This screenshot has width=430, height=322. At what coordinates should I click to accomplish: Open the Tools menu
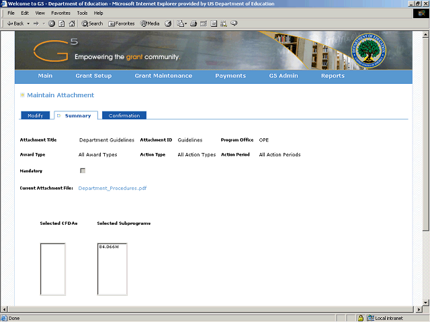tap(82, 13)
